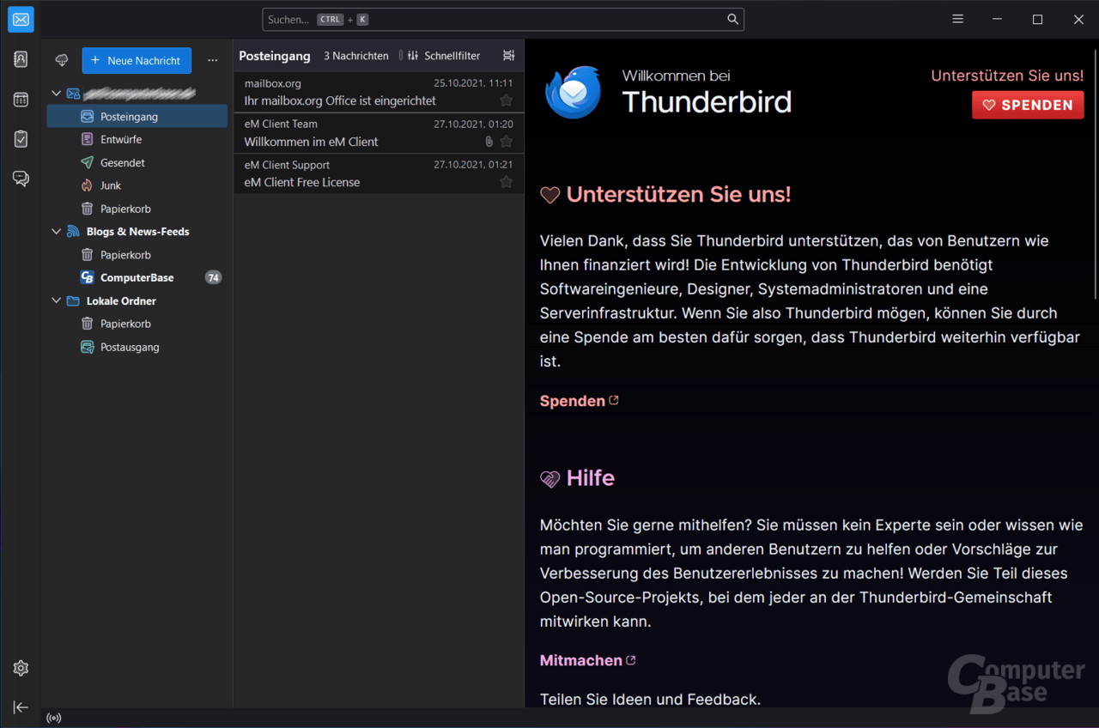This screenshot has width=1099, height=728.
Task: Maximize the Thunderbird window
Action: click(1037, 19)
